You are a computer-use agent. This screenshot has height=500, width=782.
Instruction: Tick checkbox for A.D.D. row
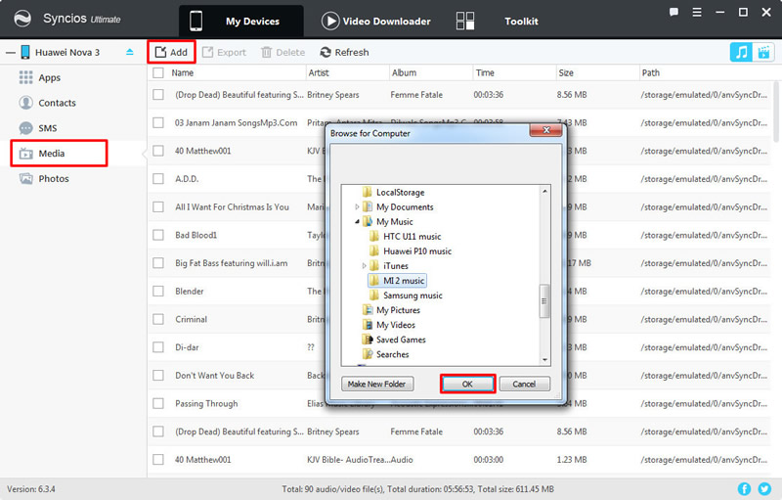pos(158,179)
